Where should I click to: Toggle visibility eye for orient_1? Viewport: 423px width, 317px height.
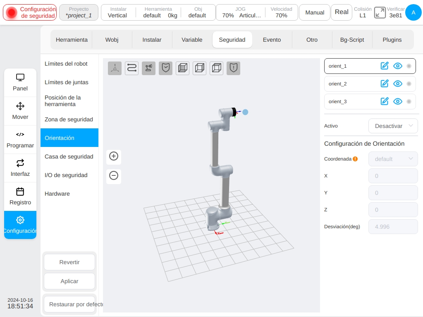pyautogui.click(x=398, y=66)
